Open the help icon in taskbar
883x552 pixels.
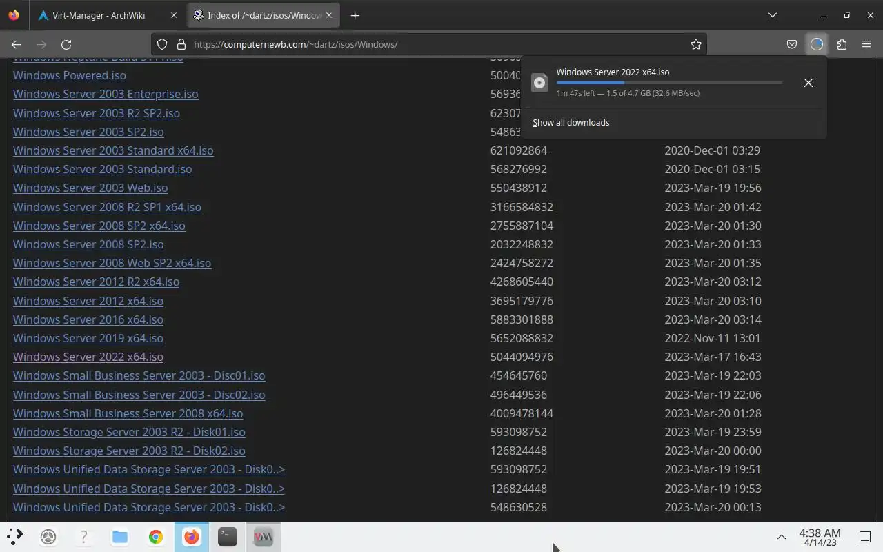click(x=84, y=536)
